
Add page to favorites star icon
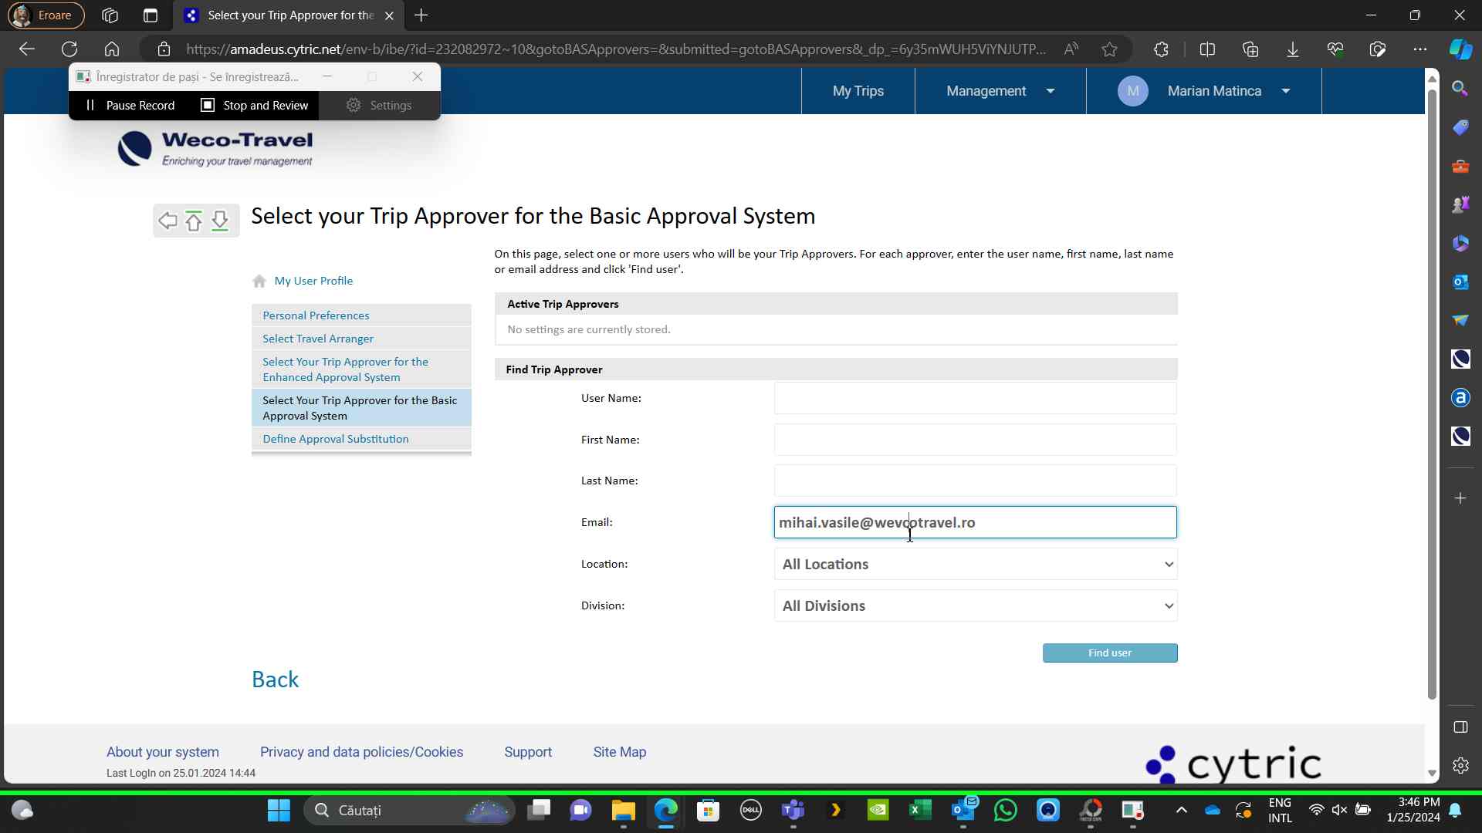click(1109, 49)
